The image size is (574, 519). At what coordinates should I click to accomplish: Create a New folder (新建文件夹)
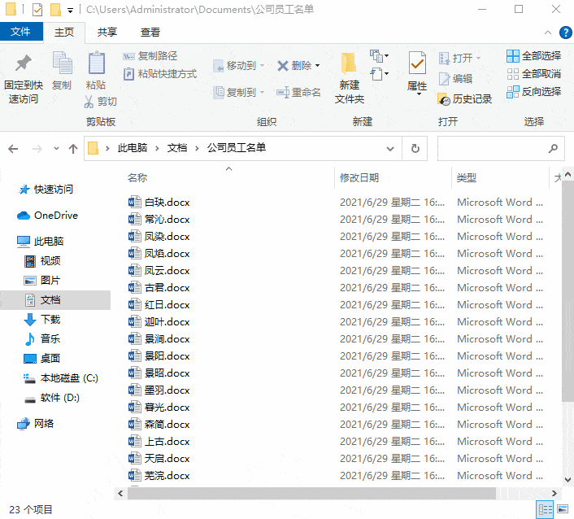[349, 78]
